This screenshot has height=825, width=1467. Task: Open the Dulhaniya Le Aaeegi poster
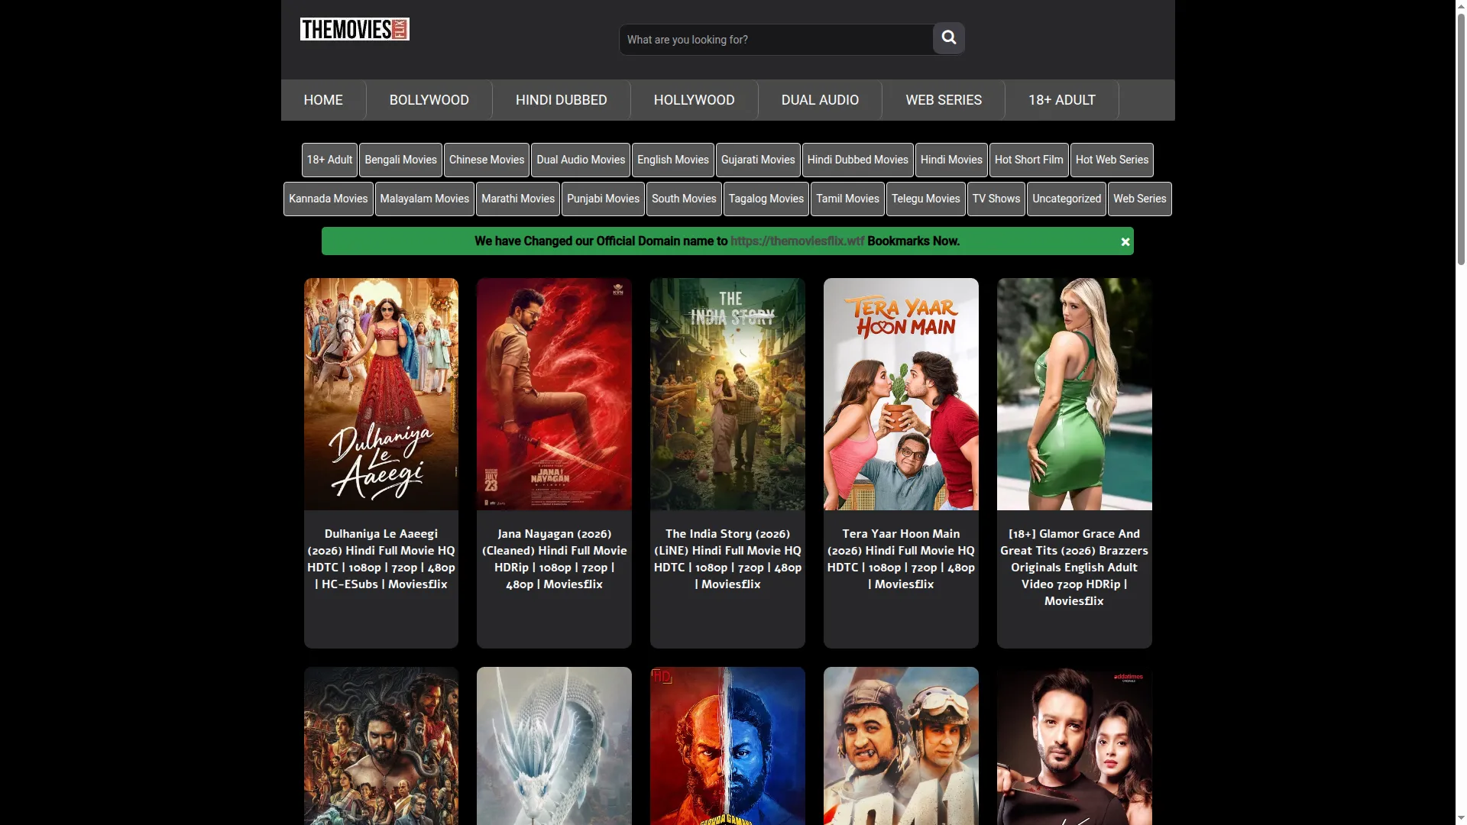point(381,394)
